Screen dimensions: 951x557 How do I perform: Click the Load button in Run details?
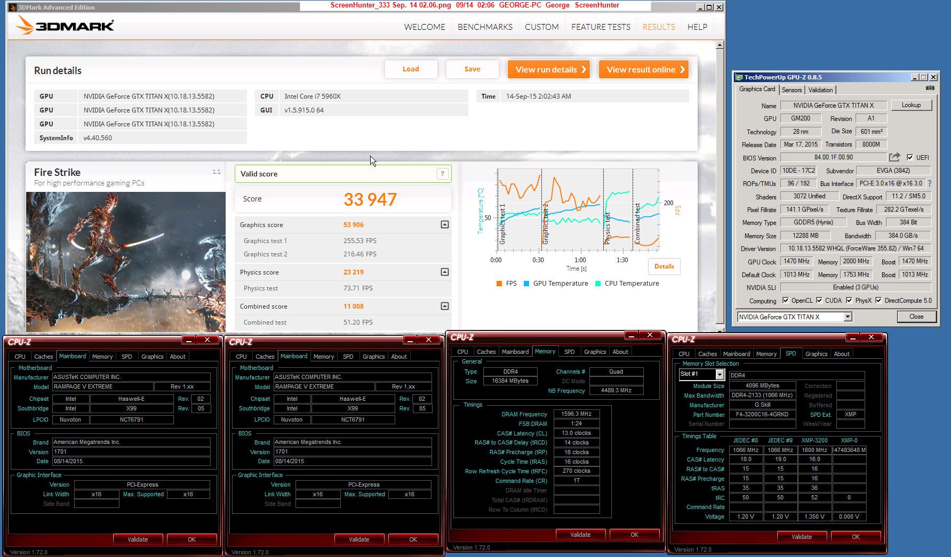411,69
